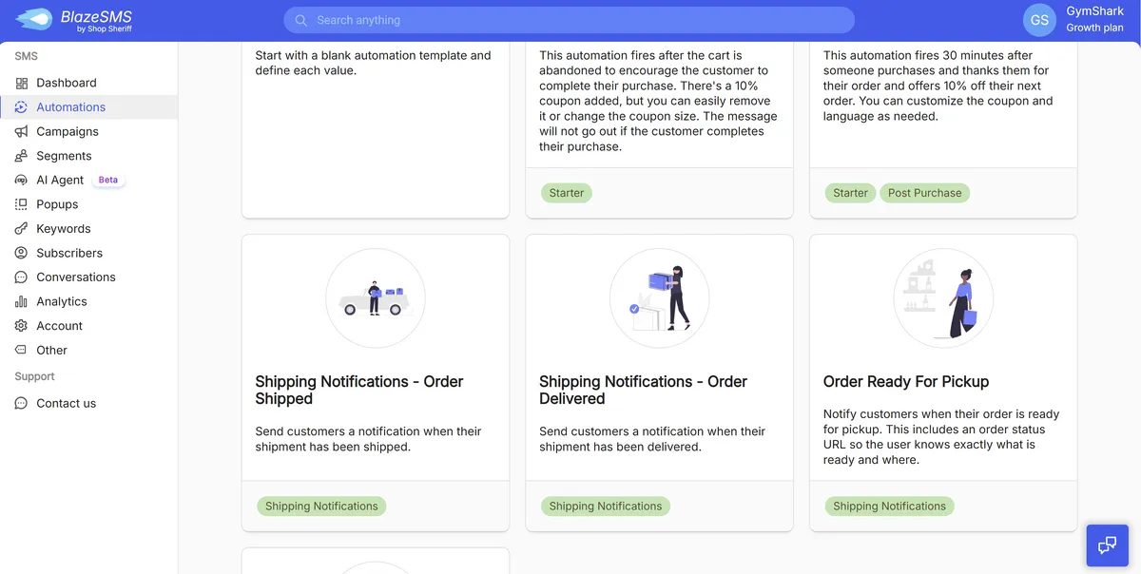Click the Search anything field
The image size is (1141, 574).
pyautogui.click(x=569, y=19)
